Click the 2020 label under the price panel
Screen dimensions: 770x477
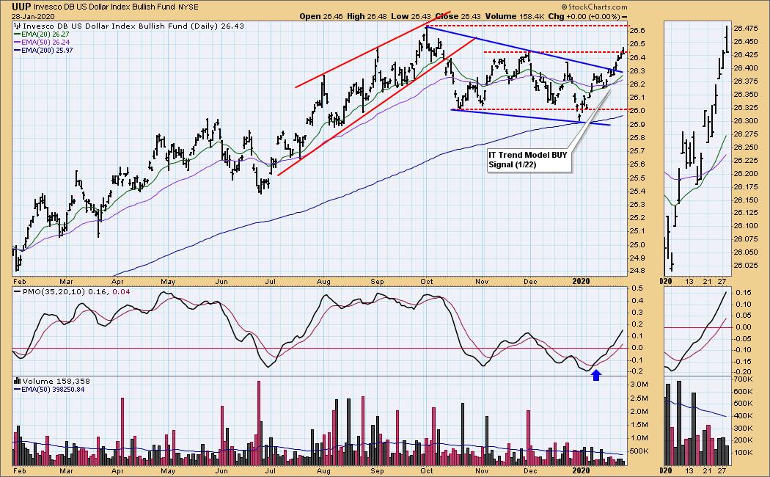(x=581, y=282)
